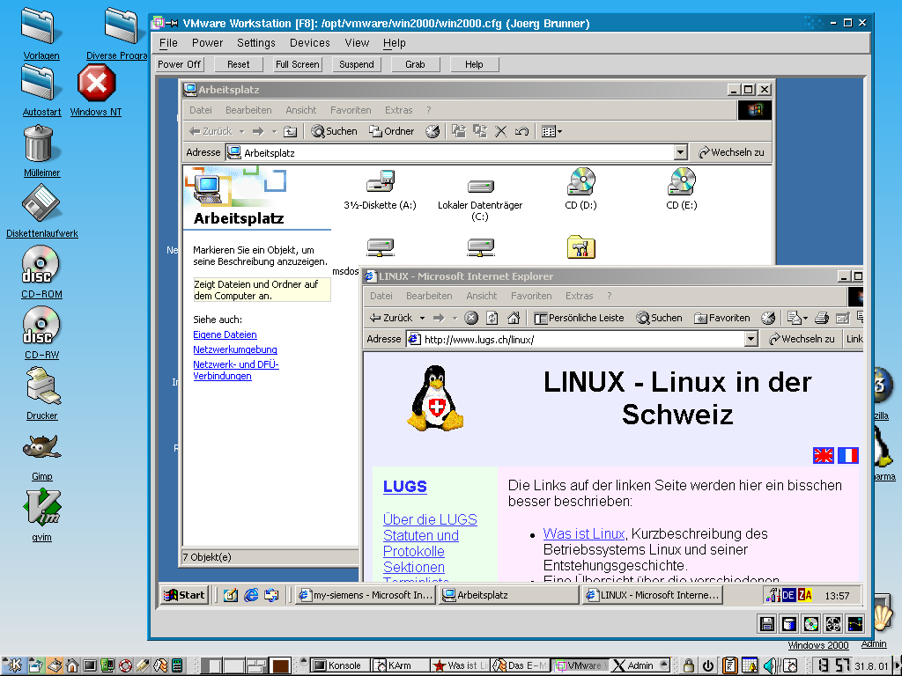The image size is (902, 676).
Task: Select the Lokaler Datenträger (C:) drive icon
Action: 480,187
